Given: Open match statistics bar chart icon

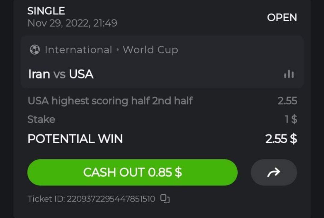Looking at the screenshot, I should pyautogui.click(x=289, y=74).
